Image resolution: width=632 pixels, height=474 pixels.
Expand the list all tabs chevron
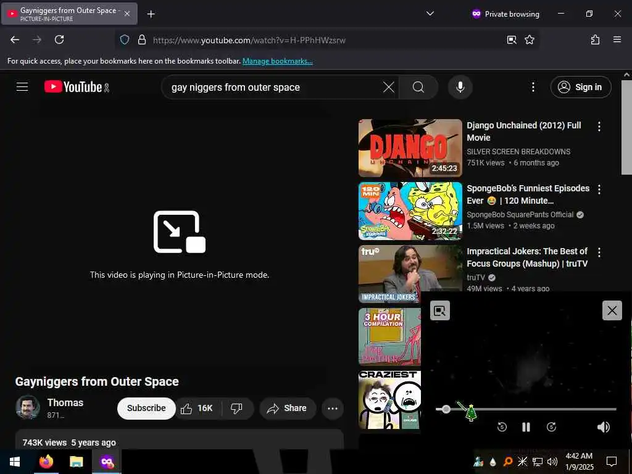(430, 14)
